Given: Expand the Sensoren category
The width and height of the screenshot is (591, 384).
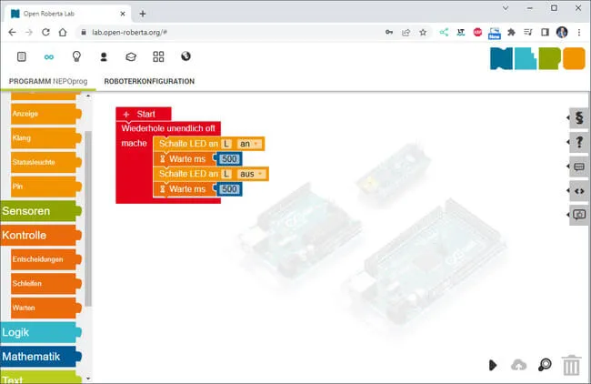Looking at the screenshot, I should (40, 211).
